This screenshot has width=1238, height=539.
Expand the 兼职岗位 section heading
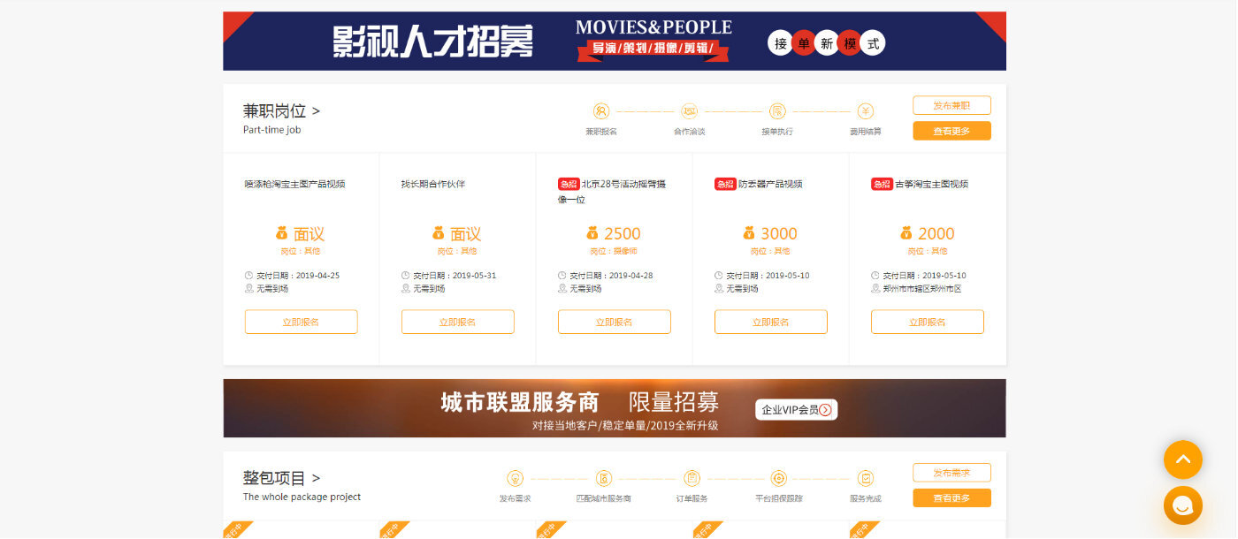(x=281, y=111)
